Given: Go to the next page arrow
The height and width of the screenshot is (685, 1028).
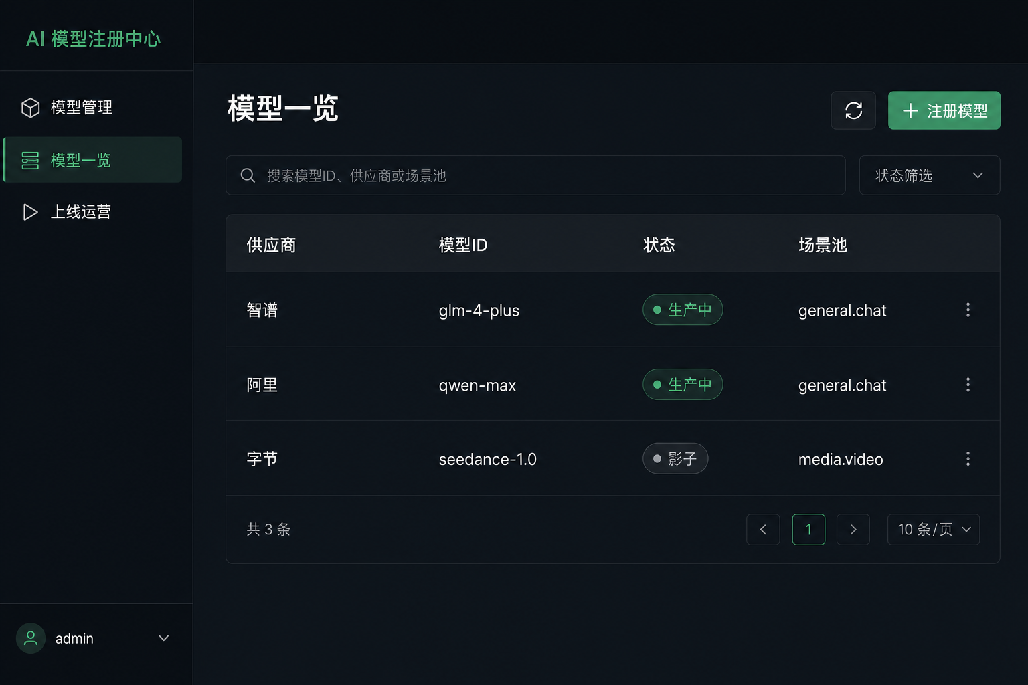Looking at the screenshot, I should [x=853, y=529].
